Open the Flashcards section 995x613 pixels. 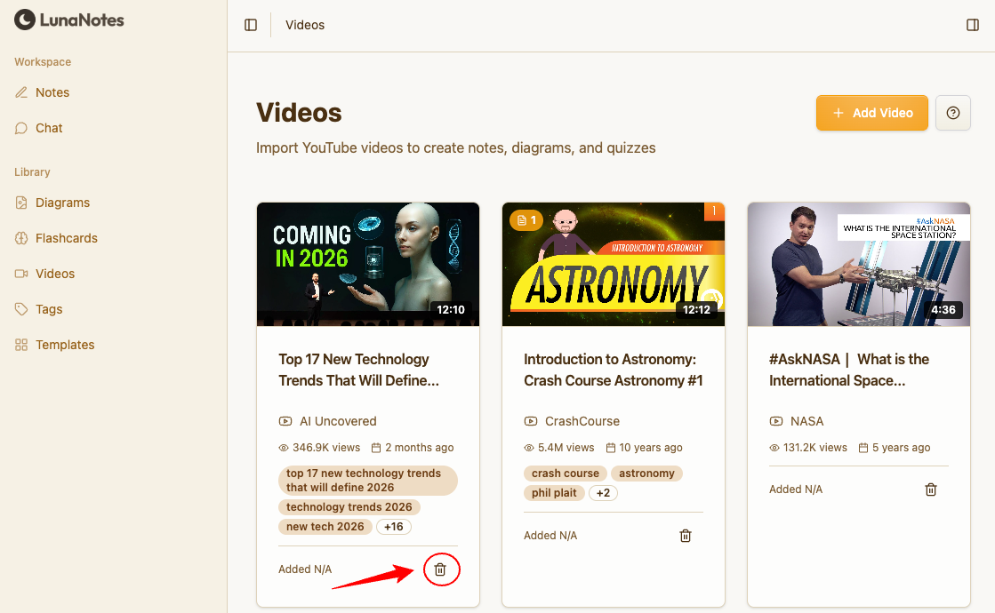click(x=66, y=238)
